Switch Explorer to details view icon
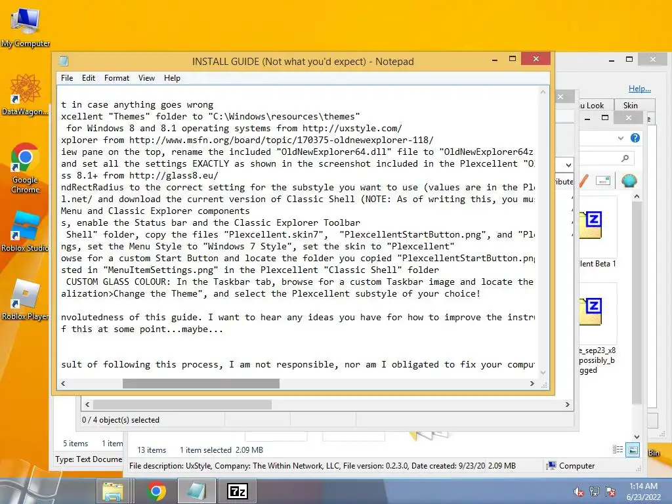This screenshot has height=504, width=672. [618, 450]
